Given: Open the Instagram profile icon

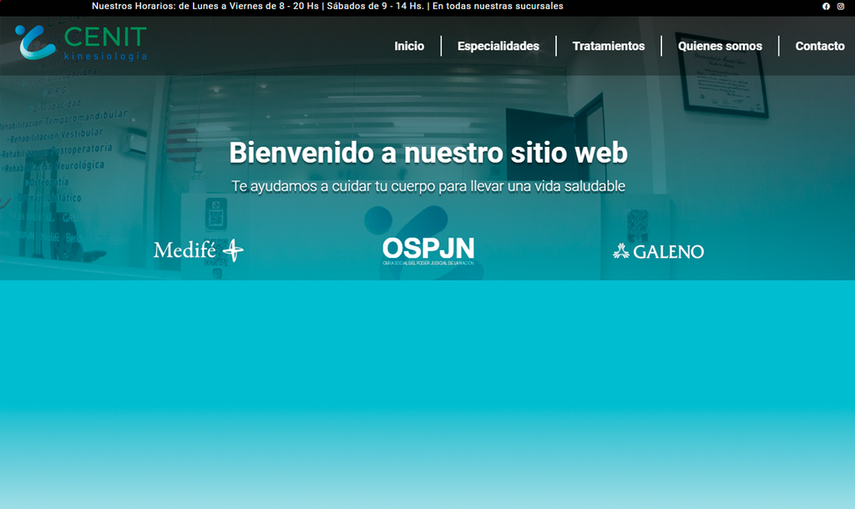Looking at the screenshot, I should coord(841,7).
